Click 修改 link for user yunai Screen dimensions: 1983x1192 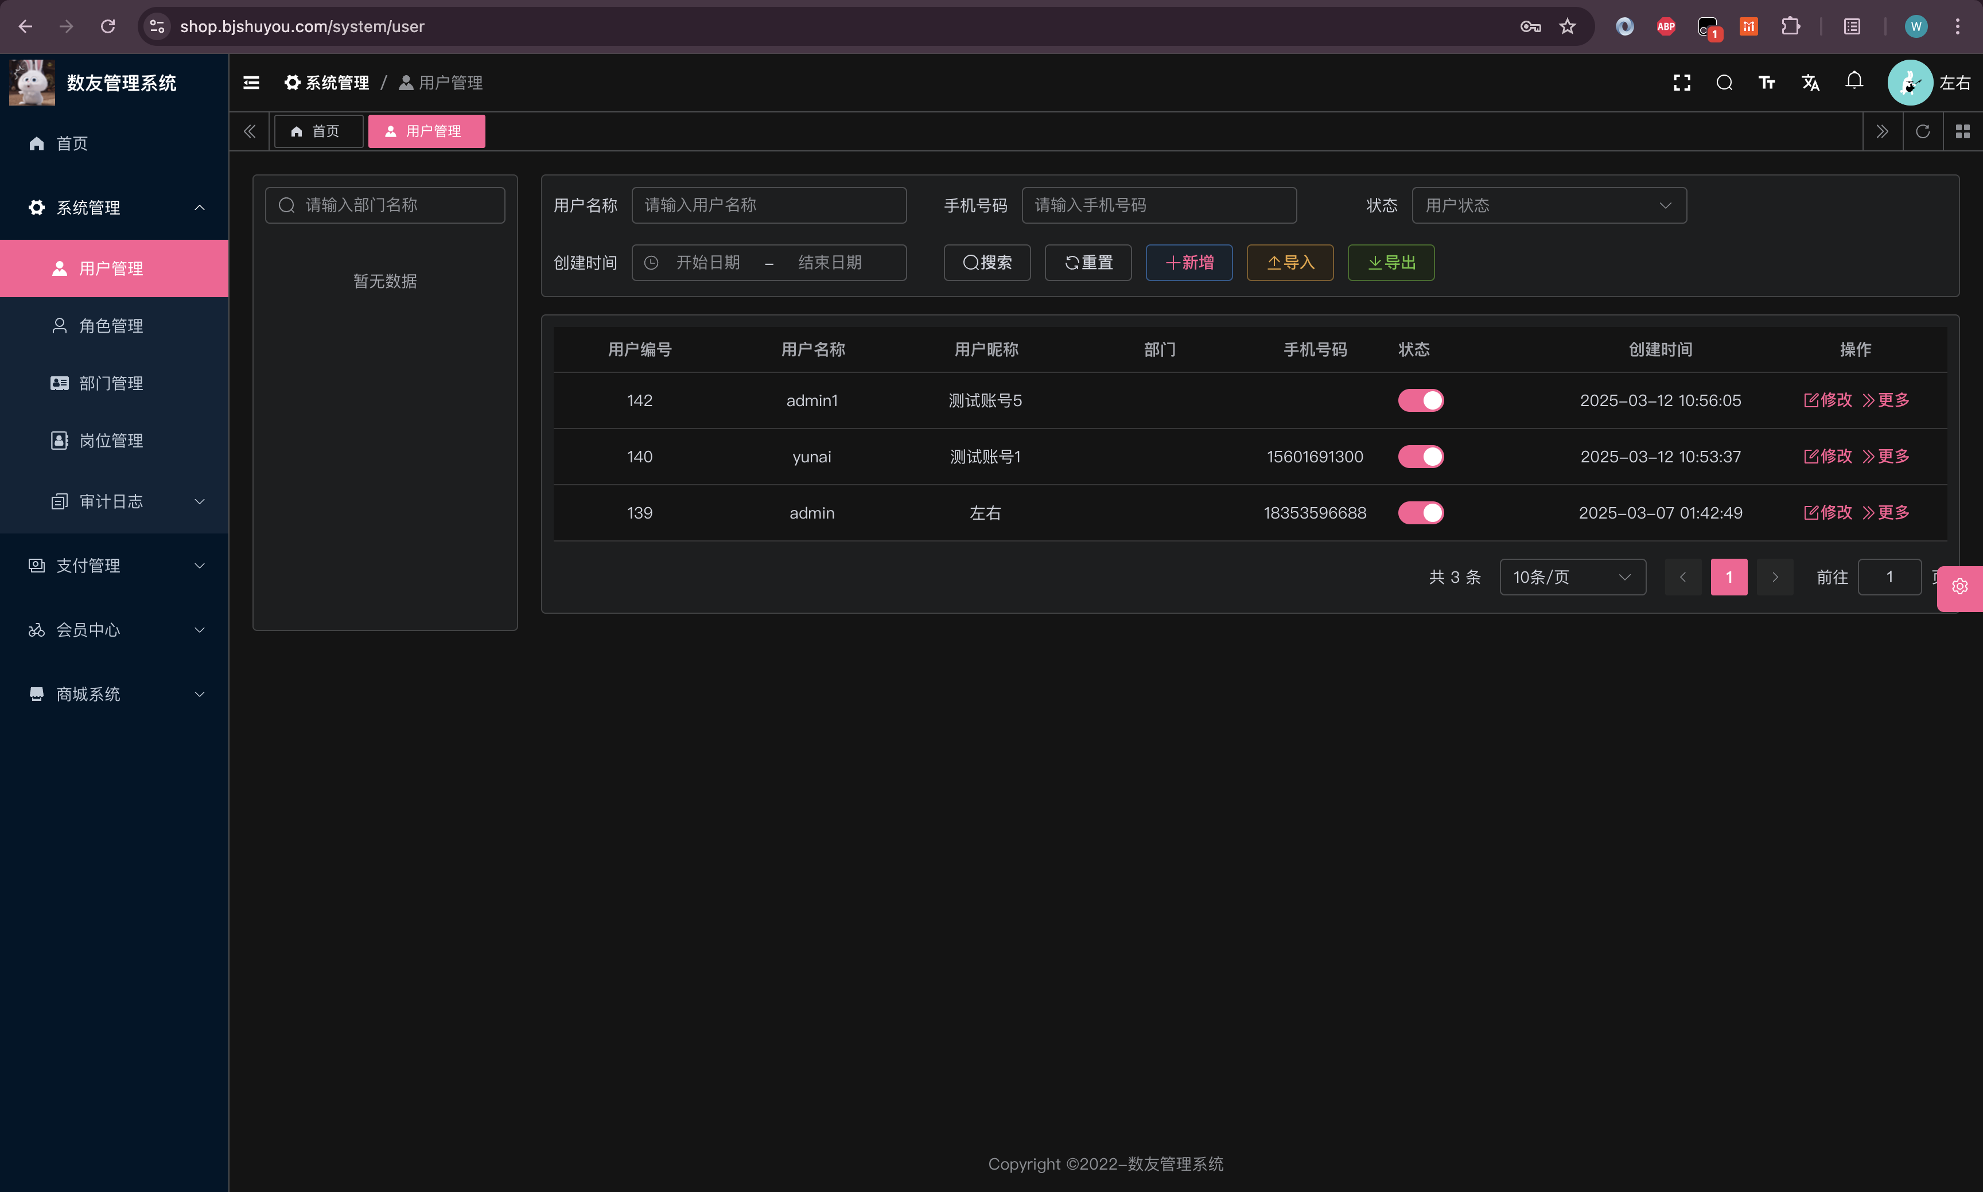click(x=1828, y=456)
